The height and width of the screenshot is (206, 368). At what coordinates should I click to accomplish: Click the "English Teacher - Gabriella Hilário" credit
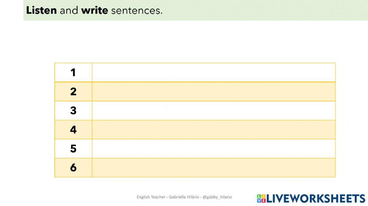pyautogui.click(x=167, y=197)
